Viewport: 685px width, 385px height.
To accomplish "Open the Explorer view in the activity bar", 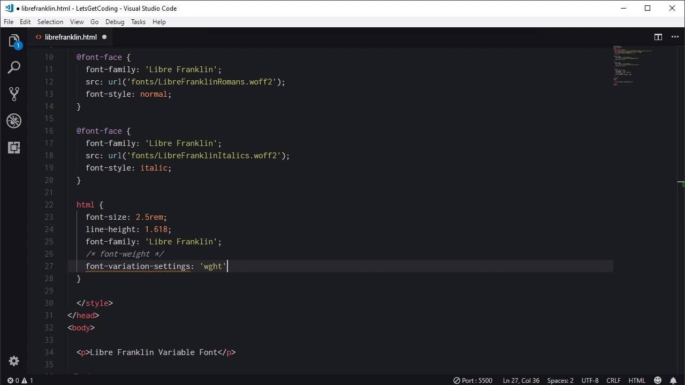I will pos(14,41).
